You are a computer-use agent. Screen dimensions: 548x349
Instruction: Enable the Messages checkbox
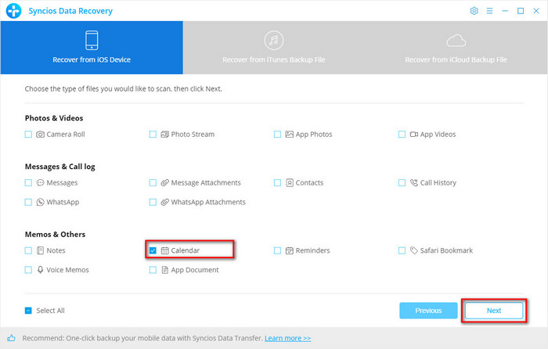click(x=28, y=182)
